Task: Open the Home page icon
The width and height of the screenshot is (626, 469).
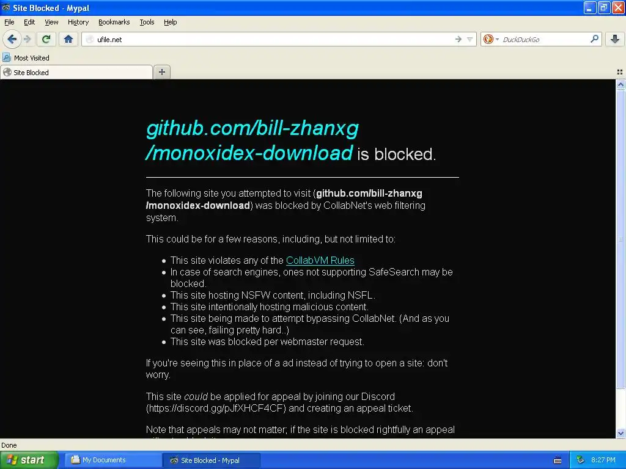Action: [x=68, y=39]
